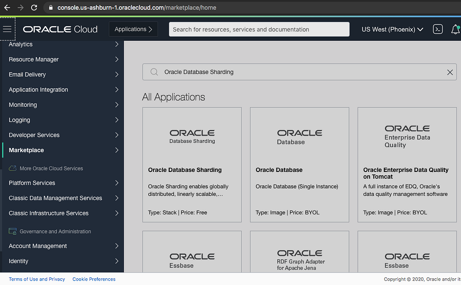The width and height of the screenshot is (461, 285).
Task: Open the Cloud Shell terminal icon
Action: point(437,29)
